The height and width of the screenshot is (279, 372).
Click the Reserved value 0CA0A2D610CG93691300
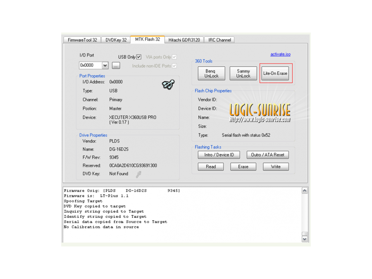click(133, 165)
